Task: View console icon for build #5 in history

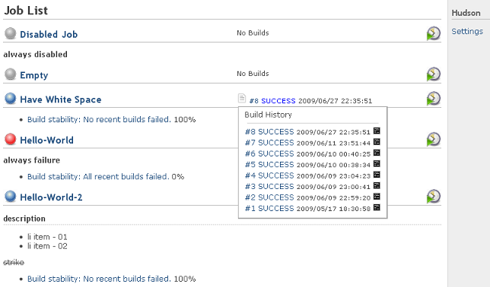Action: (377, 163)
